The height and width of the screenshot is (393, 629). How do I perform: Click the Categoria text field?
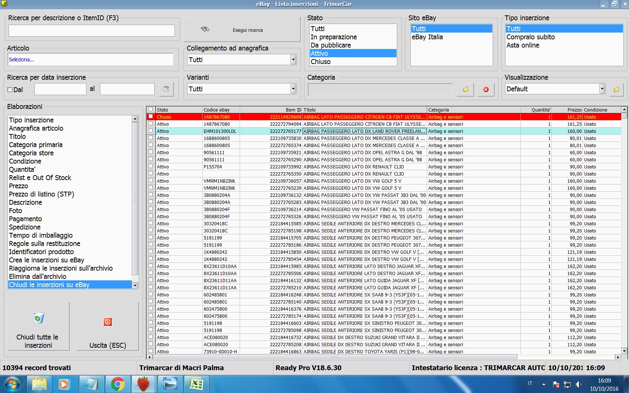[x=380, y=89]
